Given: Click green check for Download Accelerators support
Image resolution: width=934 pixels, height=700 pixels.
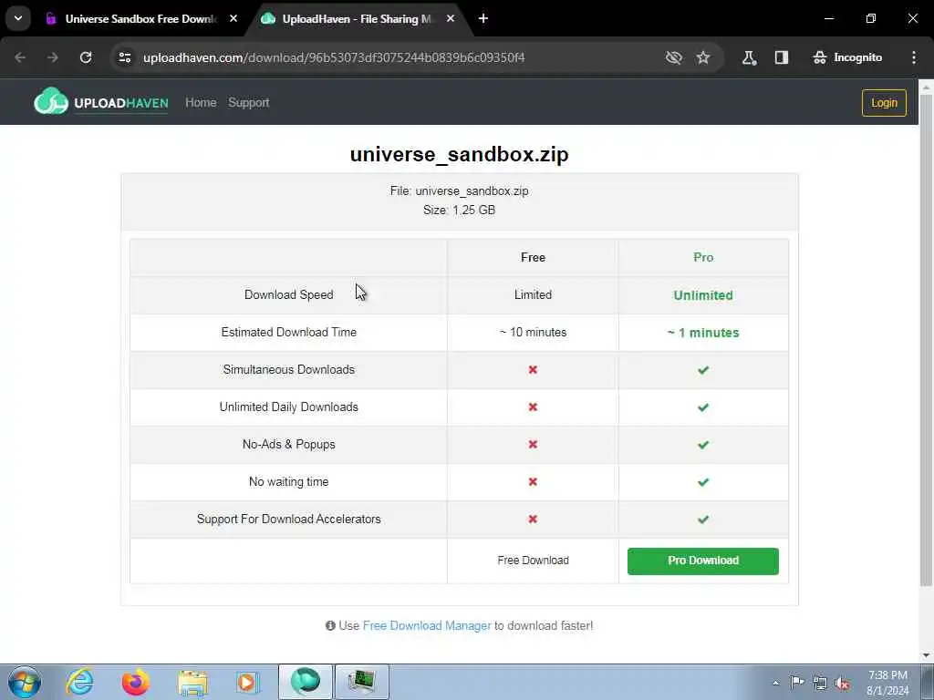Looking at the screenshot, I should [x=703, y=520].
